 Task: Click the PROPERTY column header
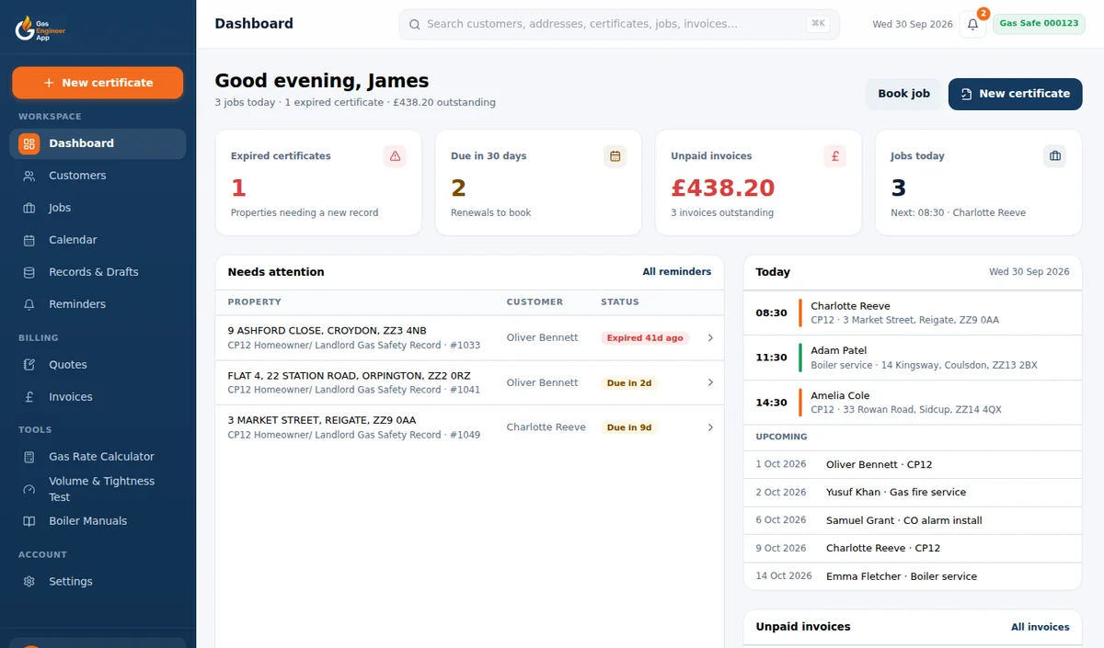[255, 302]
